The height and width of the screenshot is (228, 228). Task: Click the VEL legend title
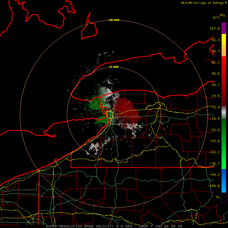pyautogui.click(x=222, y=15)
